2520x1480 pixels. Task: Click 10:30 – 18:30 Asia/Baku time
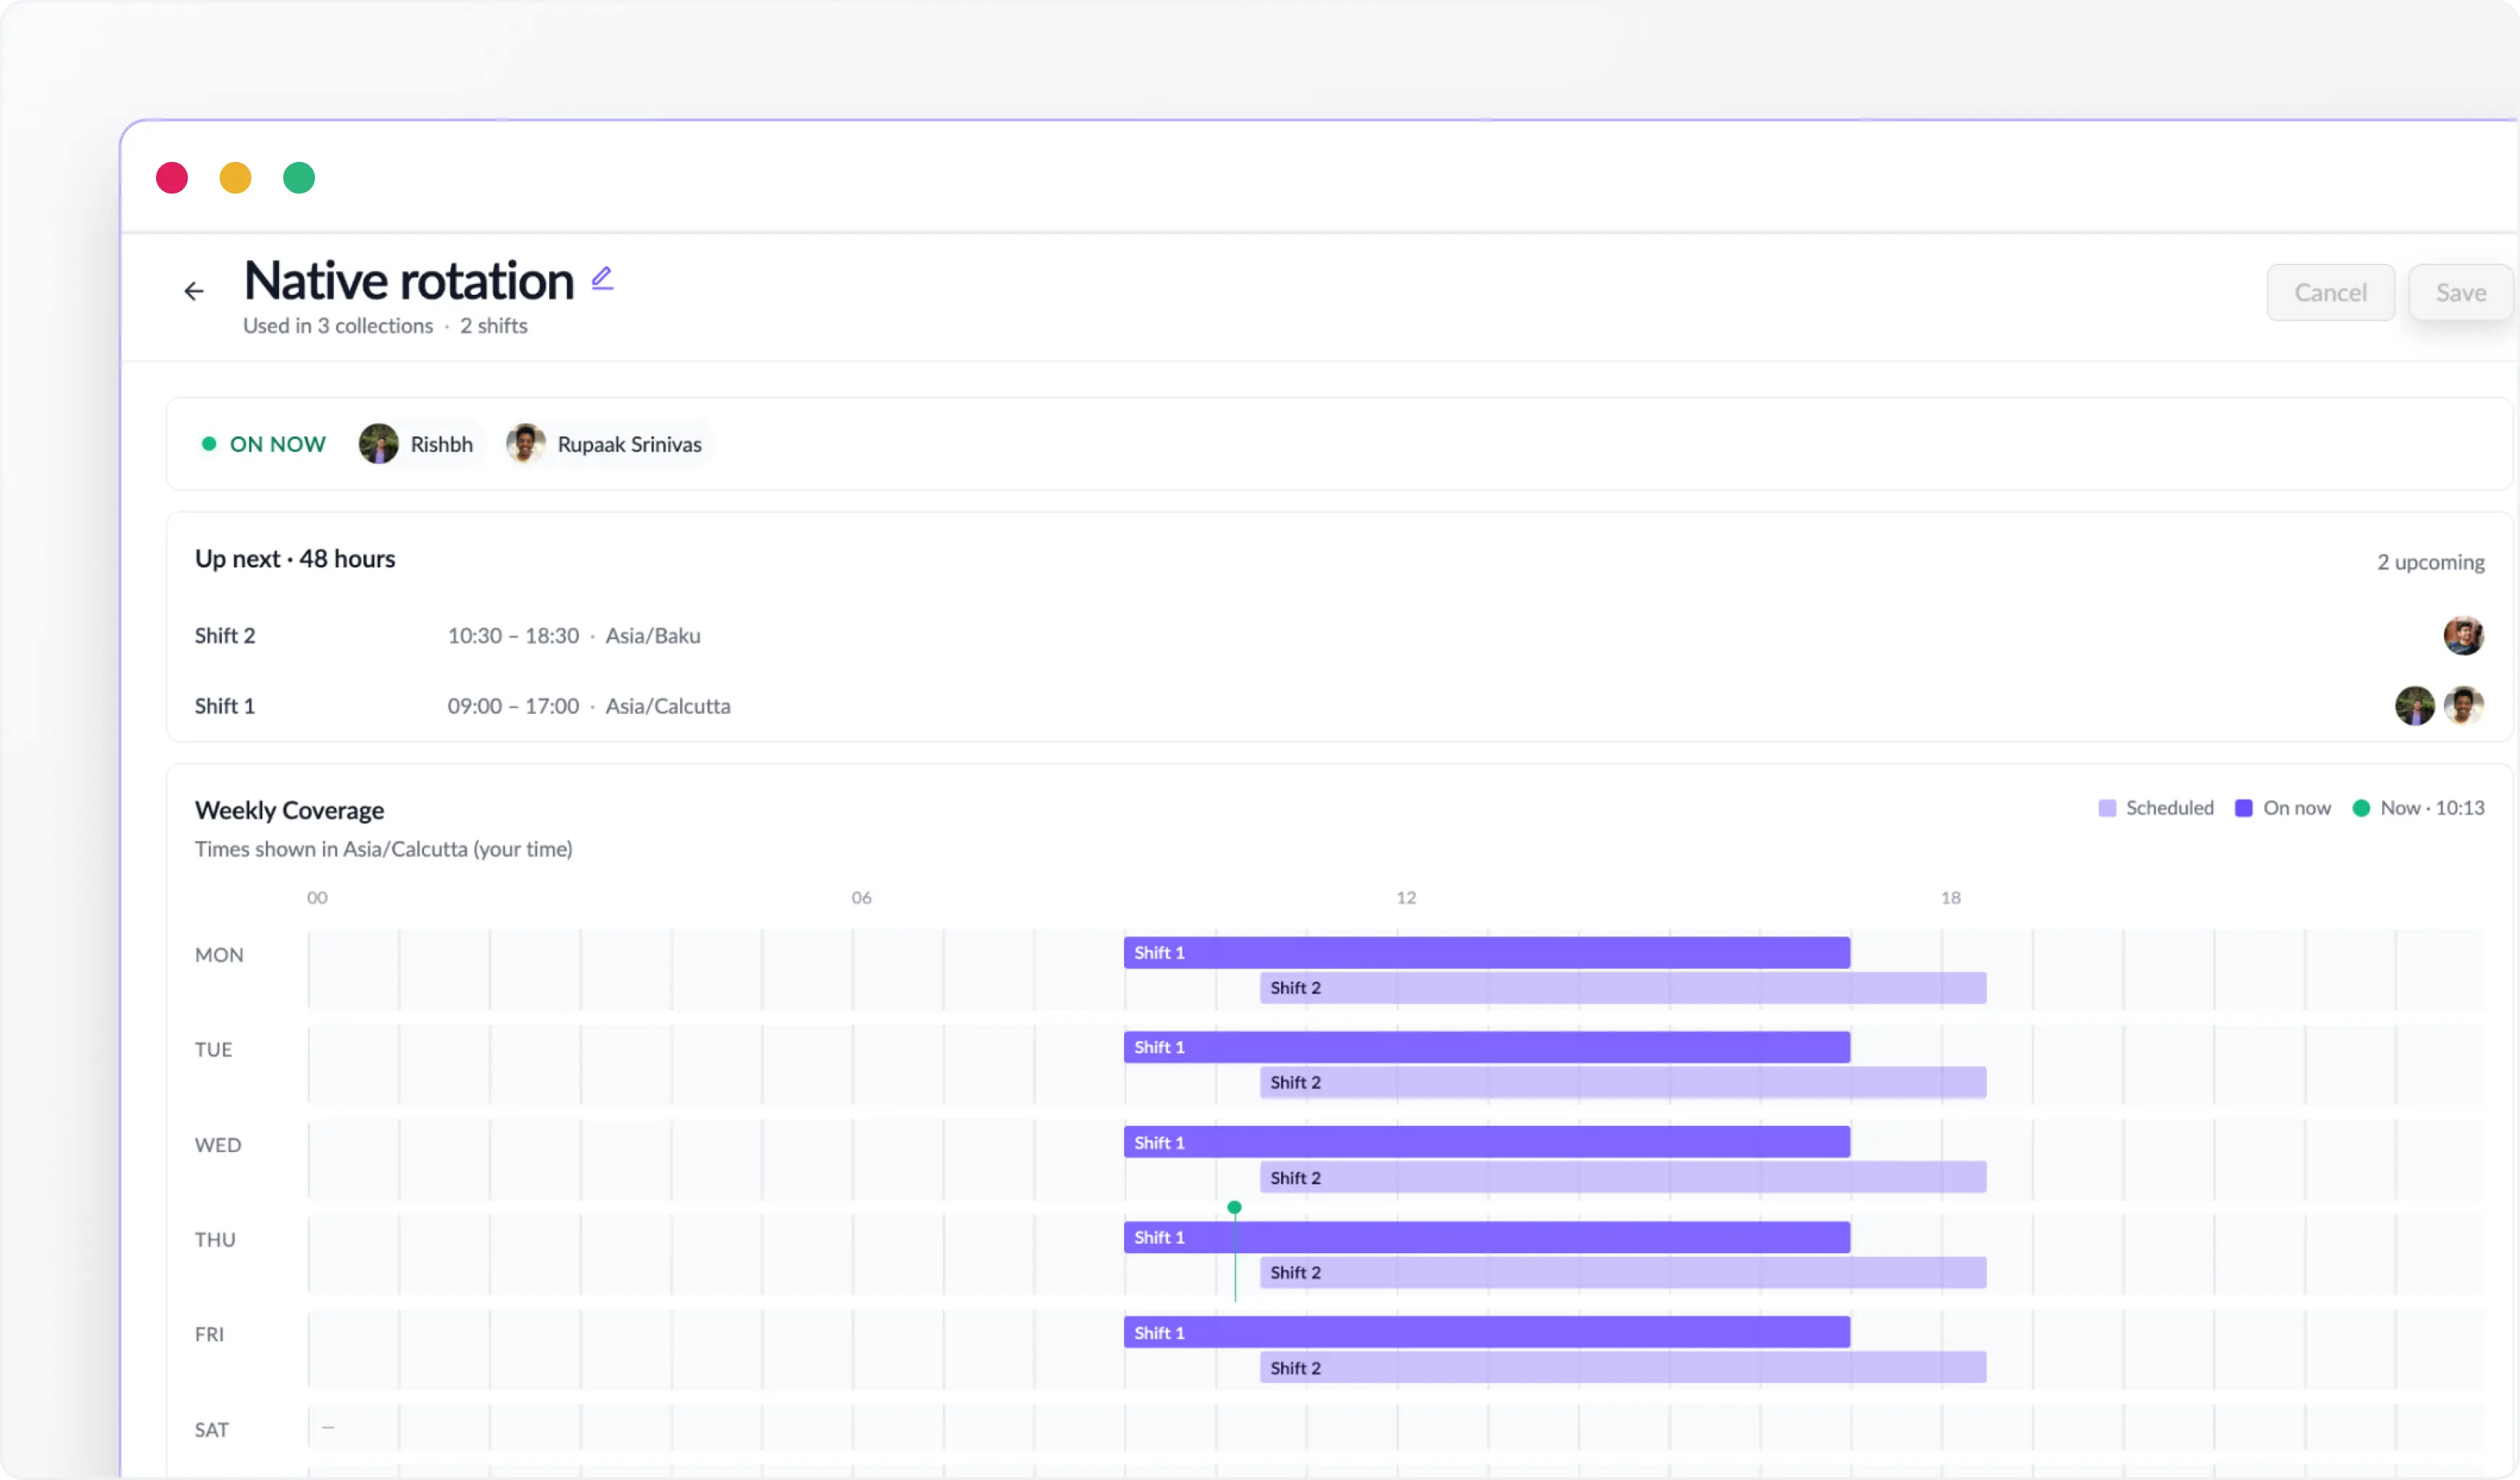tap(574, 636)
